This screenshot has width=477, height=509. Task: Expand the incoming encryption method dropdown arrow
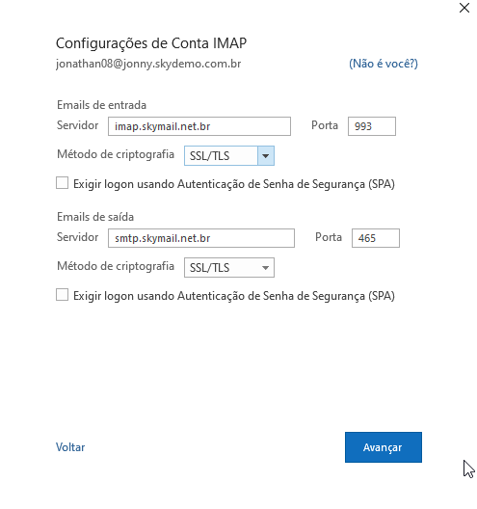(266, 156)
